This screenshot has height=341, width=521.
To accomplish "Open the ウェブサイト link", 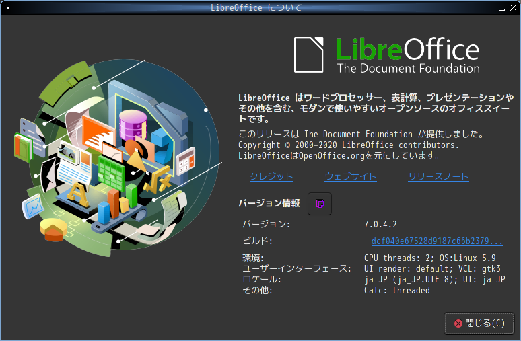I will click(x=351, y=176).
